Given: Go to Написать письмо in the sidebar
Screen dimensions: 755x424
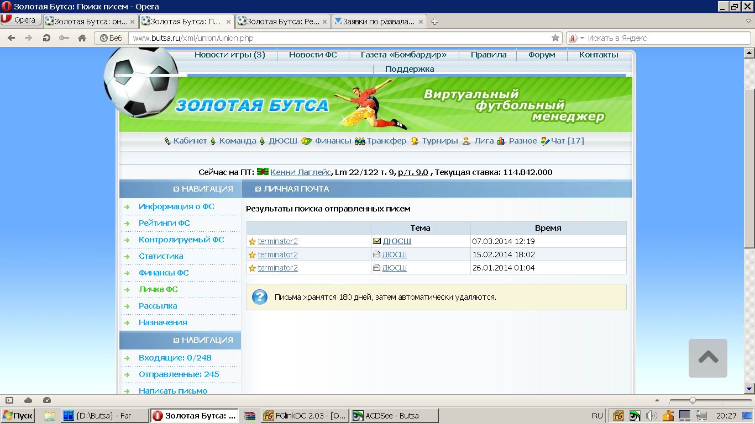Looking at the screenshot, I should pos(173,391).
